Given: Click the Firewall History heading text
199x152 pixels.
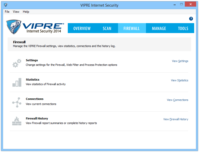Looking at the screenshot, I should [37, 118].
